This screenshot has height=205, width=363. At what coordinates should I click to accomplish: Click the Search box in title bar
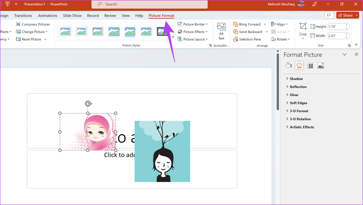tap(150, 4)
